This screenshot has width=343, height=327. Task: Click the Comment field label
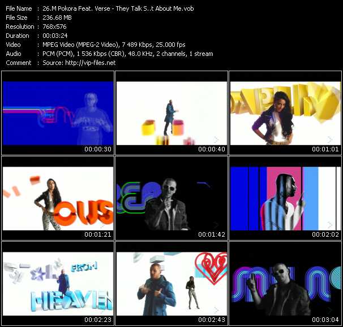click(x=19, y=63)
